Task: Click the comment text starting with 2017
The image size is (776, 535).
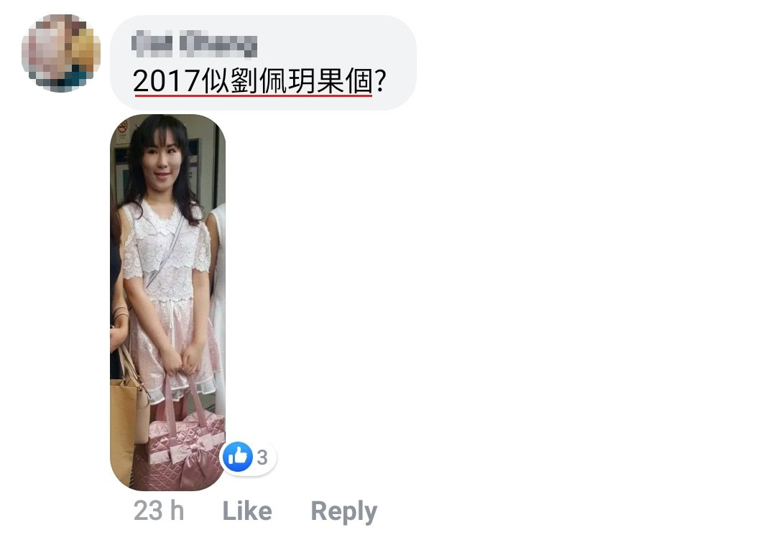Action: click(259, 80)
